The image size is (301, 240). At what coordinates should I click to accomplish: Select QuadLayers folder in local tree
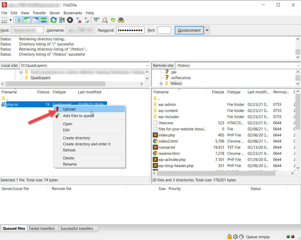40,78
